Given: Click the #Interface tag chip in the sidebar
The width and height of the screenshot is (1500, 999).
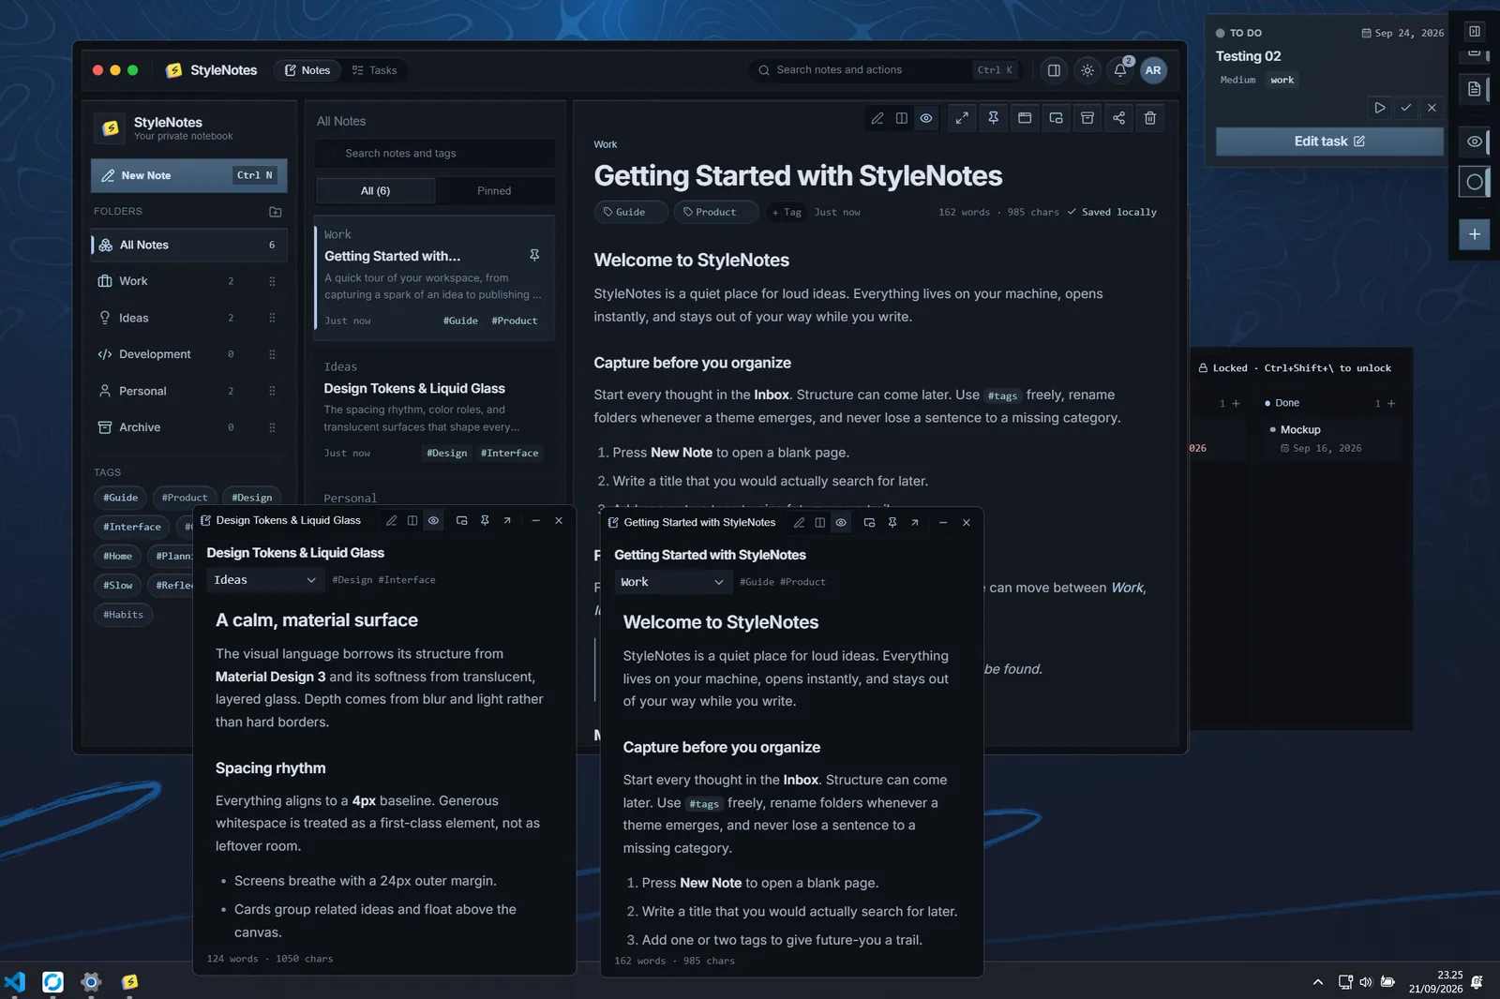Looking at the screenshot, I should click(x=132, y=527).
